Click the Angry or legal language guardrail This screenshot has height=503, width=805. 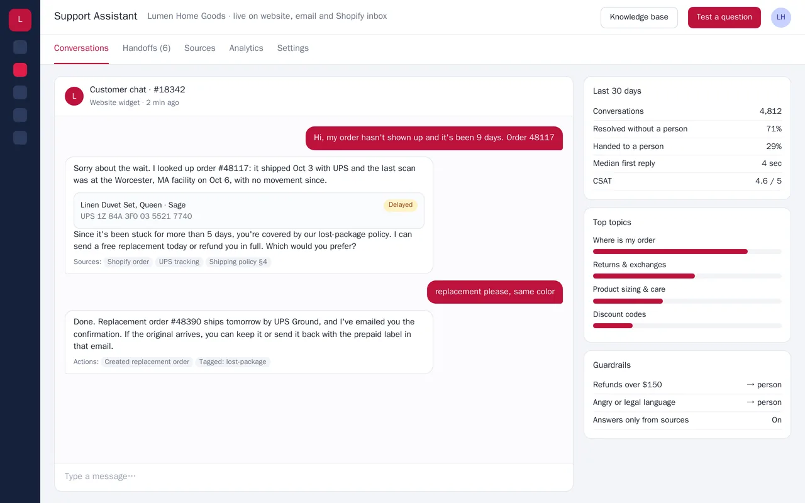click(x=687, y=402)
